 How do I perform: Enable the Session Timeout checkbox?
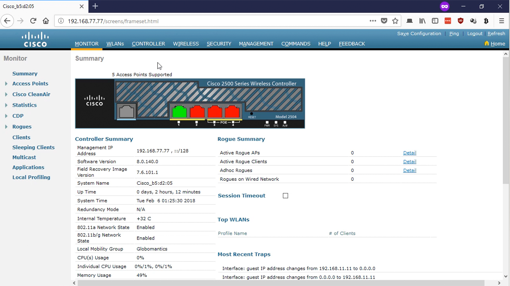point(285,196)
